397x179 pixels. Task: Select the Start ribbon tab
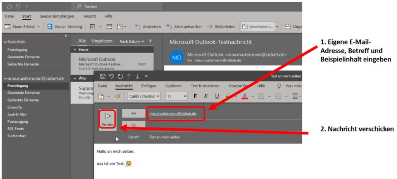26,16
